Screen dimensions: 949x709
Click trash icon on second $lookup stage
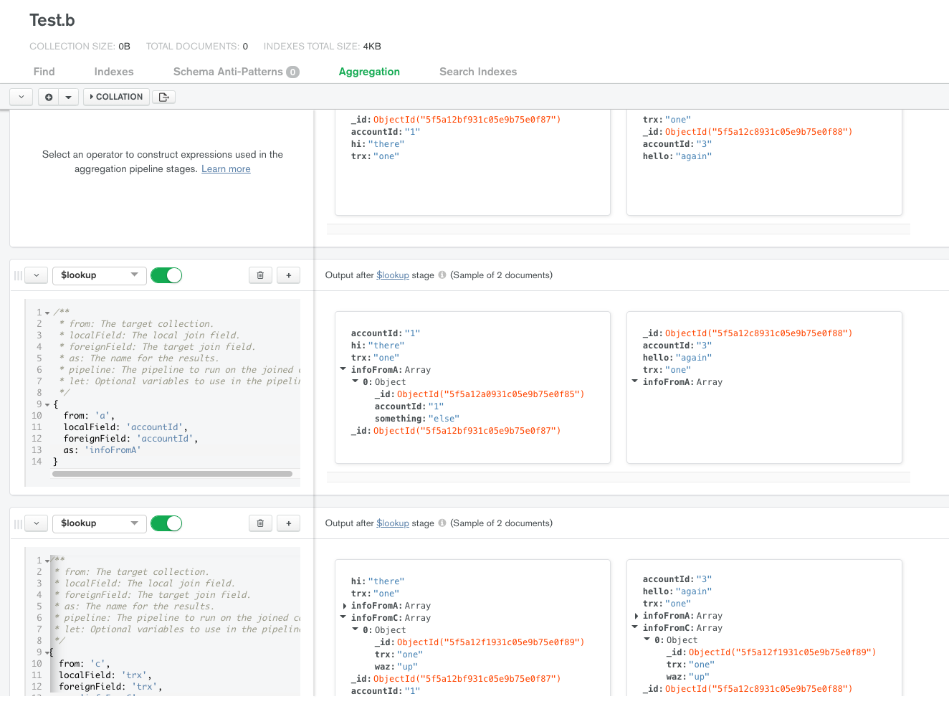pos(260,523)
